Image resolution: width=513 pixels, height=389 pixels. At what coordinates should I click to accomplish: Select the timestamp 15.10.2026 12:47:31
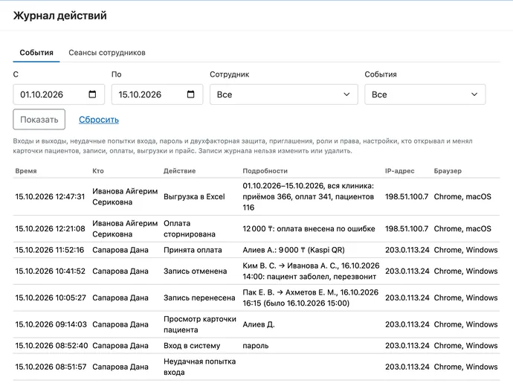(50, 197)
